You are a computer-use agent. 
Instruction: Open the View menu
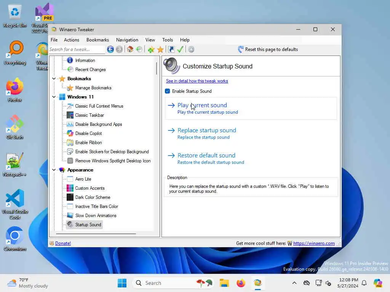150,40
